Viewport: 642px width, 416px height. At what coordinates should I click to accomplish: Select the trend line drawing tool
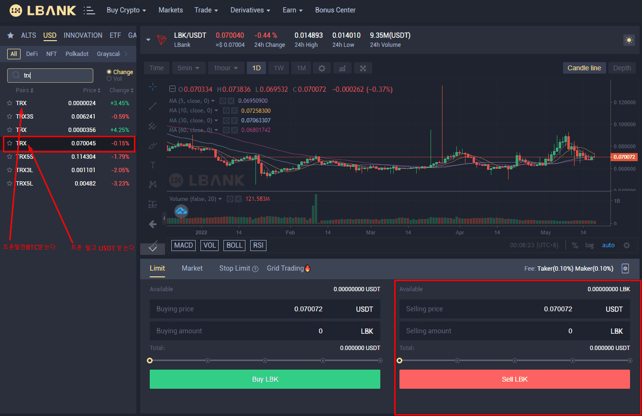[x=153, y=106]
